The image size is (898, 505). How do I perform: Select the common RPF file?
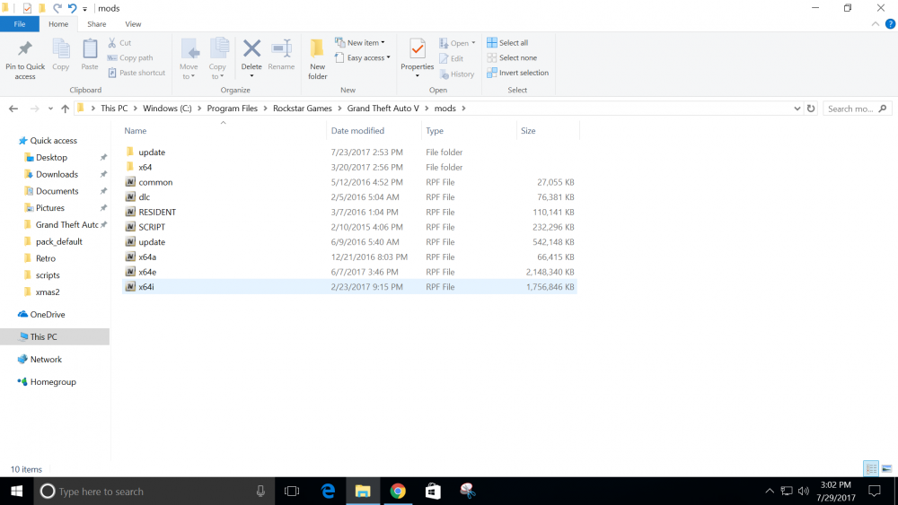click(x=155, y=182)
